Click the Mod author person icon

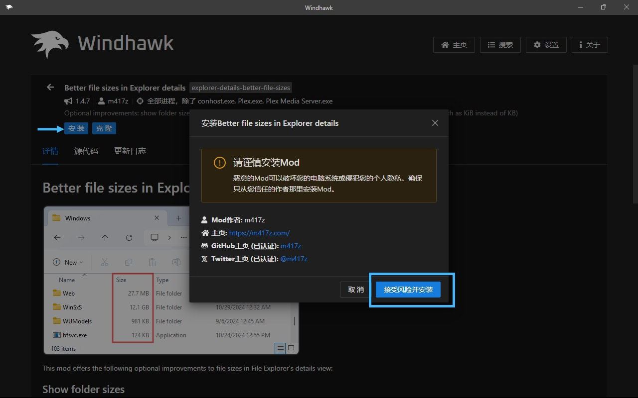click(204, 220)
